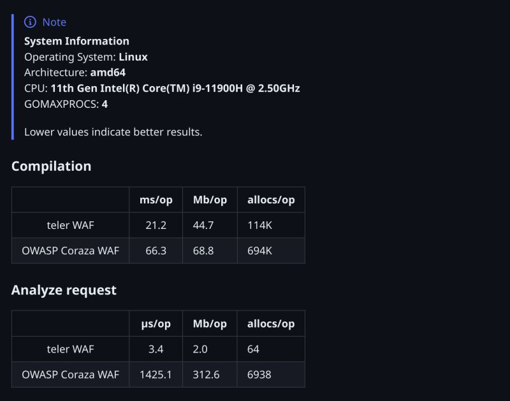Viewport: 510px width, 401px height.
Task: Select OWASP Coraza WAF in Compilation table
Action: click(x=71, y=251)
